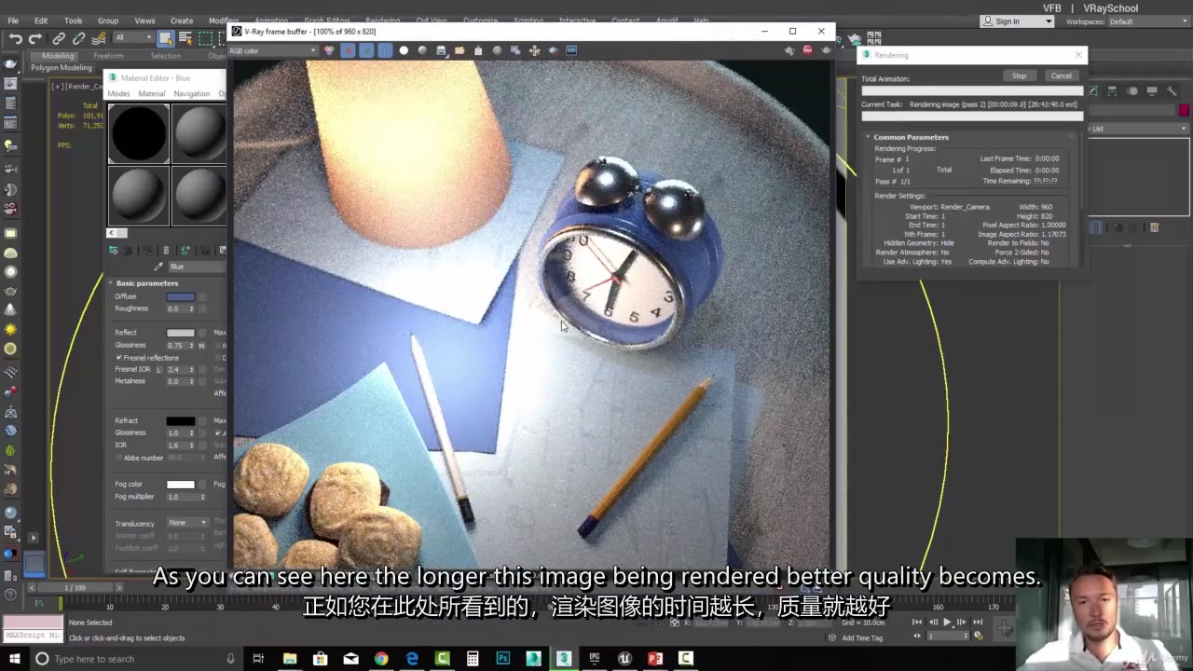This screenshot has height=671, width=1193.
Task: Toggle the blue channel display in frame buffer
Action: (385, 50)
